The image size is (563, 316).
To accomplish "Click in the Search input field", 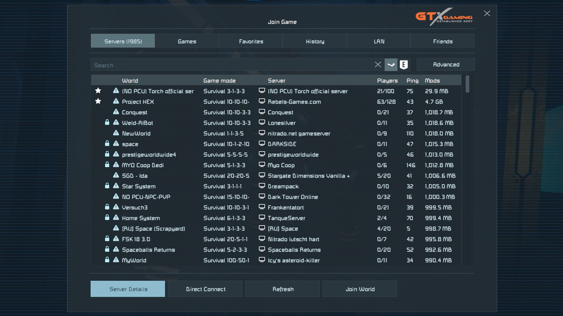I will (229, 65).
